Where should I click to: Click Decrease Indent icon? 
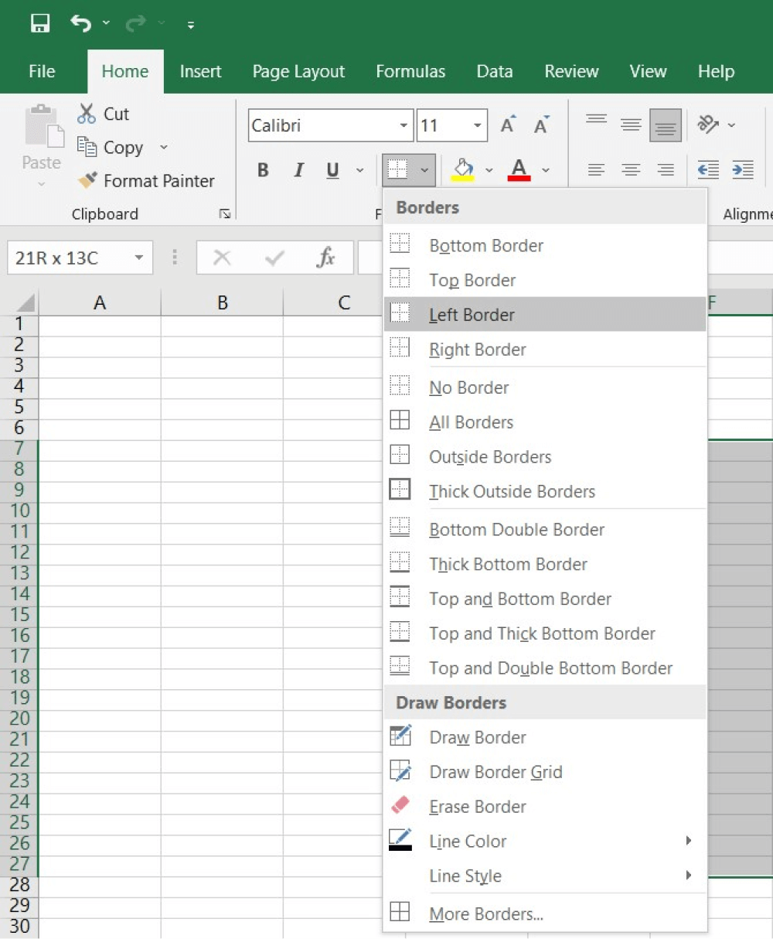point(708,170)
